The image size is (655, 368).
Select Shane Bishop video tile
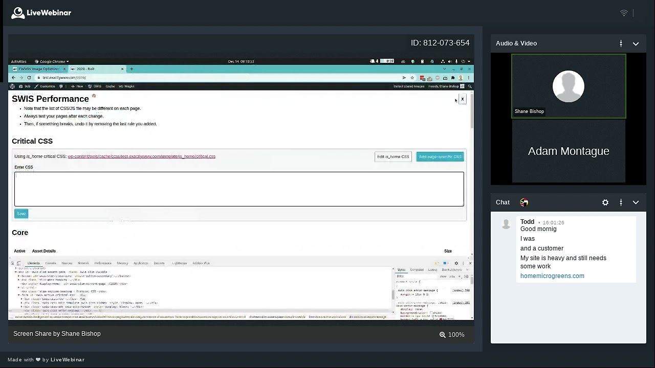point(569,86)
